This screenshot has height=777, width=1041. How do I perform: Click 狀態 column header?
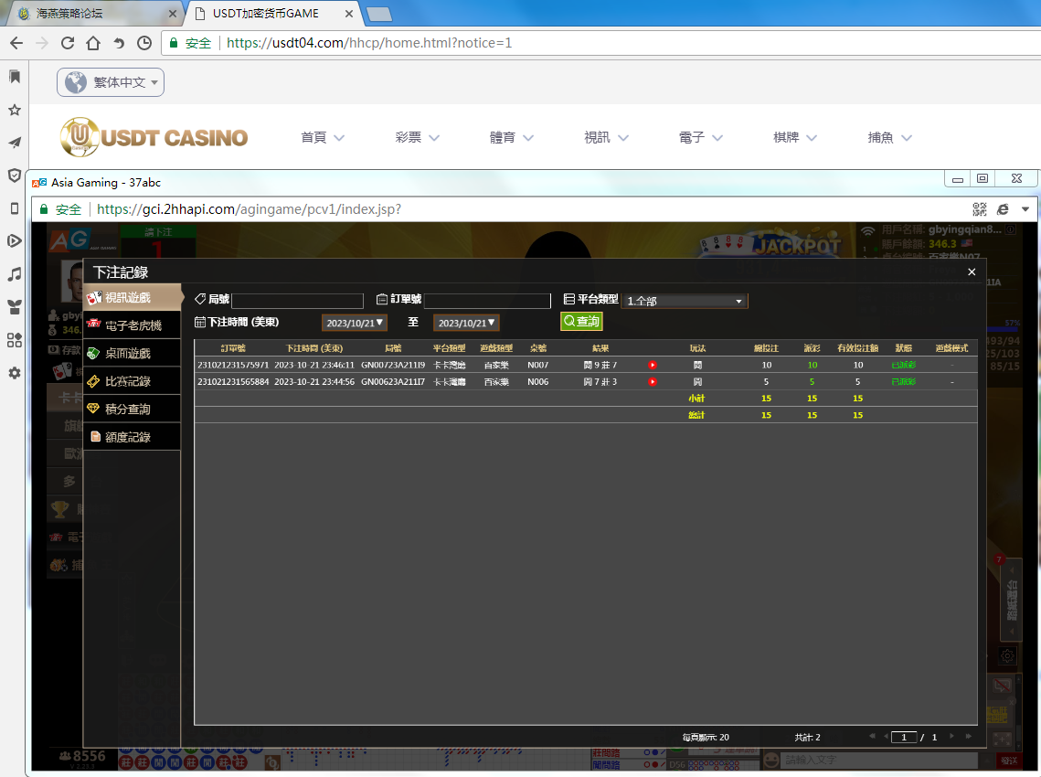coord(904,348)
